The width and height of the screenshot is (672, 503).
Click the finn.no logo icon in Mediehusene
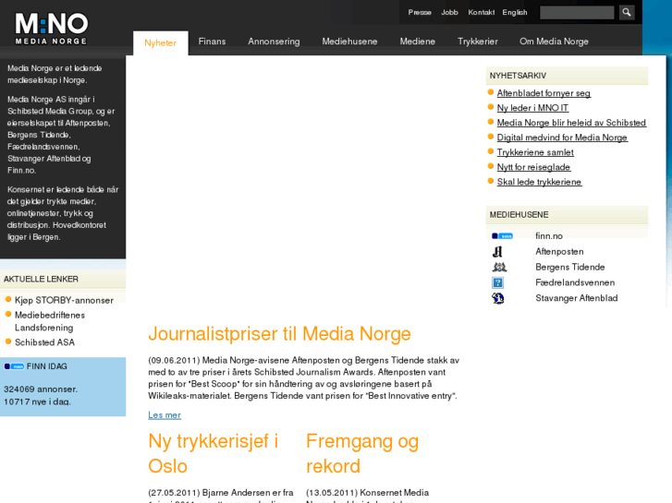(502, 236)
